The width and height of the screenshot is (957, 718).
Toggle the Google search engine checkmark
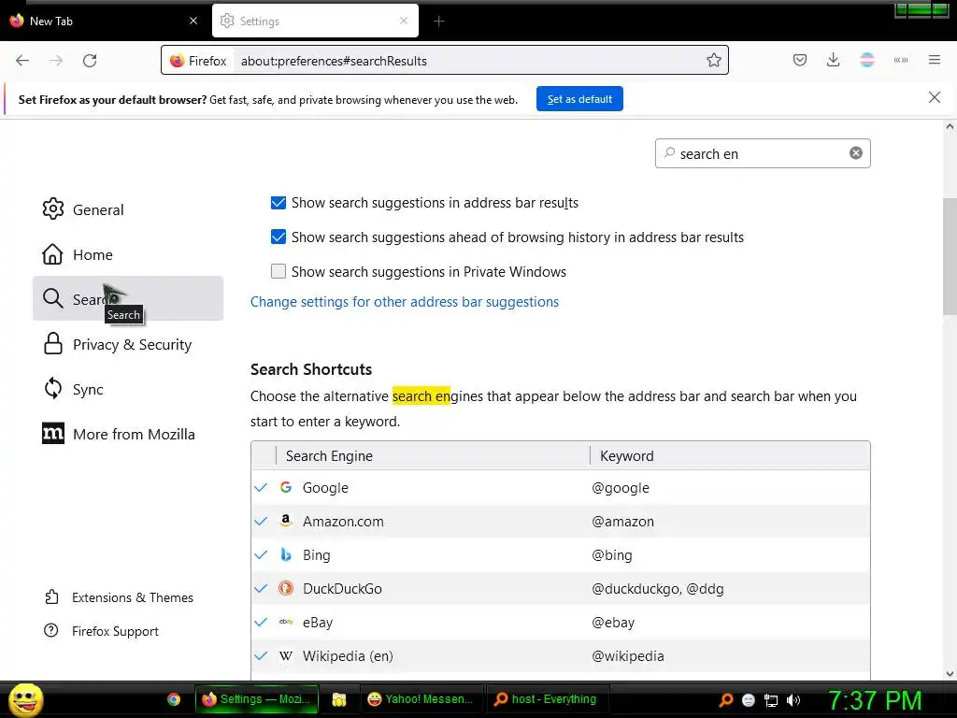tap(262, 487)
